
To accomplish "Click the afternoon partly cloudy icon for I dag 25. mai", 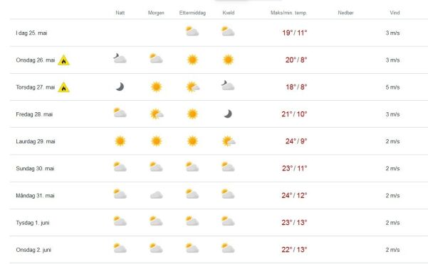I will click(192, 31).
